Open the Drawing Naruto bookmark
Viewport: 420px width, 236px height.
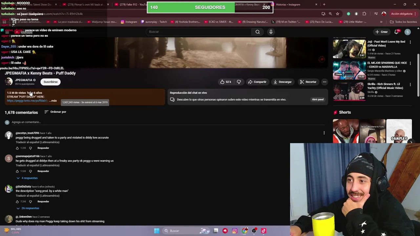tap(252, 22)
